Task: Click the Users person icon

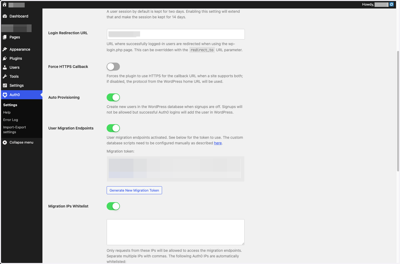Action: (5, 67)
